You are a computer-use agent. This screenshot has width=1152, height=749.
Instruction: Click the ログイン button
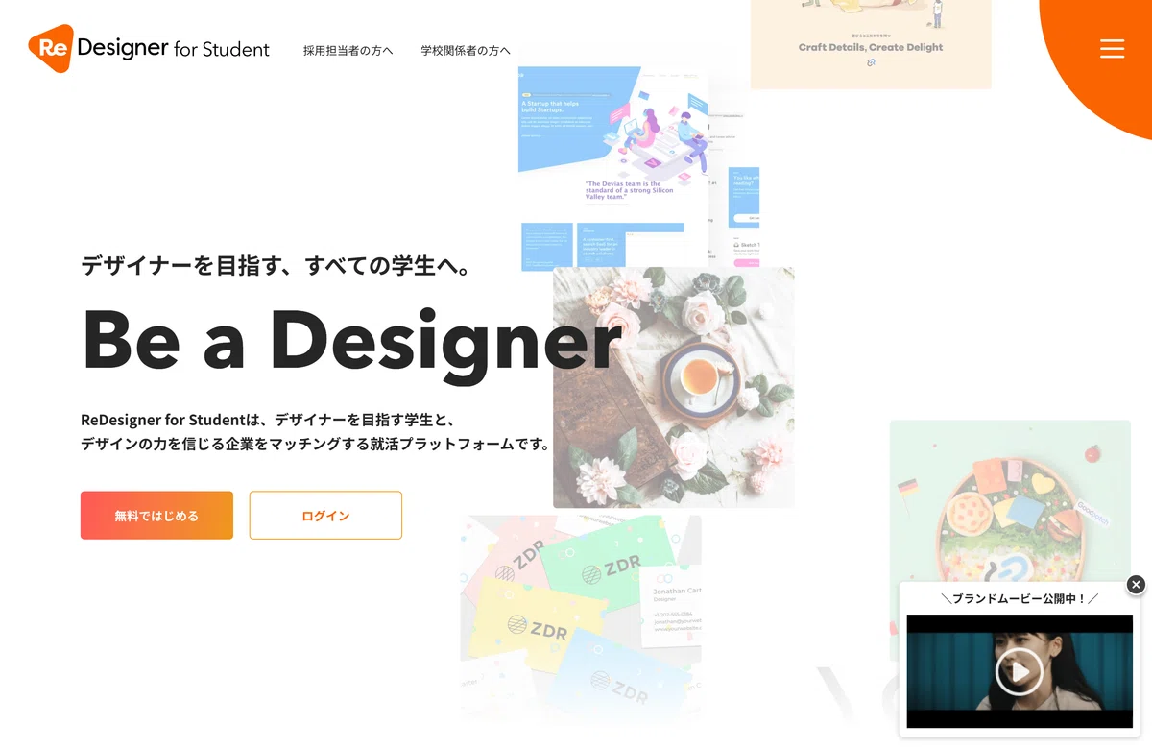(x=325, y=516)
